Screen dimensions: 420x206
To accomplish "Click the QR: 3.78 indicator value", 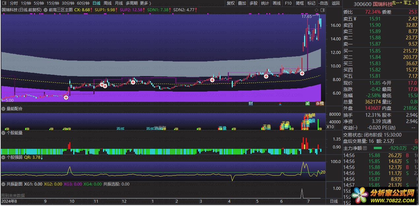I will [32, 157].
